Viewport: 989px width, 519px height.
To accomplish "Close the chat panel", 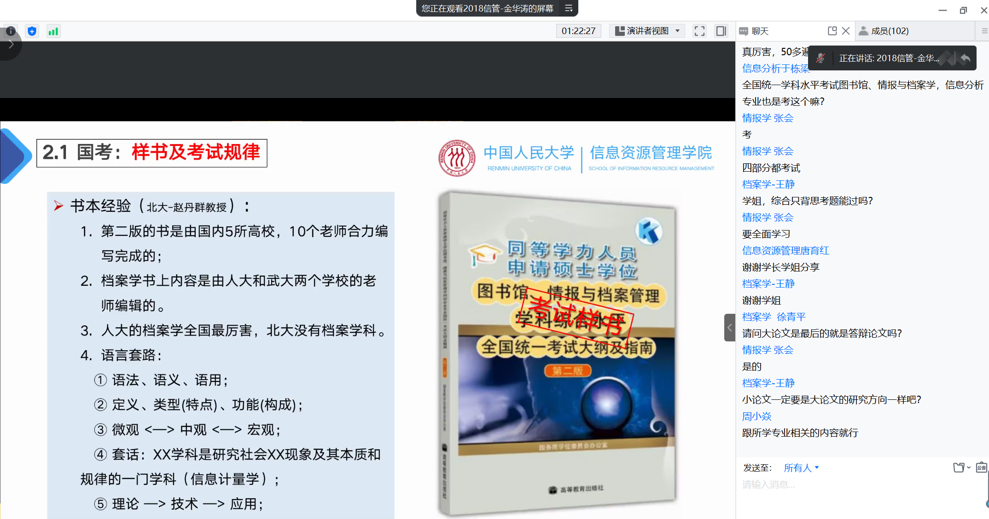I will pyautogui.click(x=846, y=31).
